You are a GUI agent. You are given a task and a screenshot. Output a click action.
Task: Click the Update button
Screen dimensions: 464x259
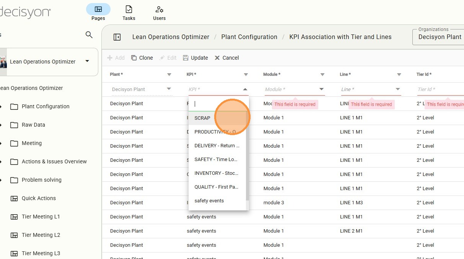195,58
